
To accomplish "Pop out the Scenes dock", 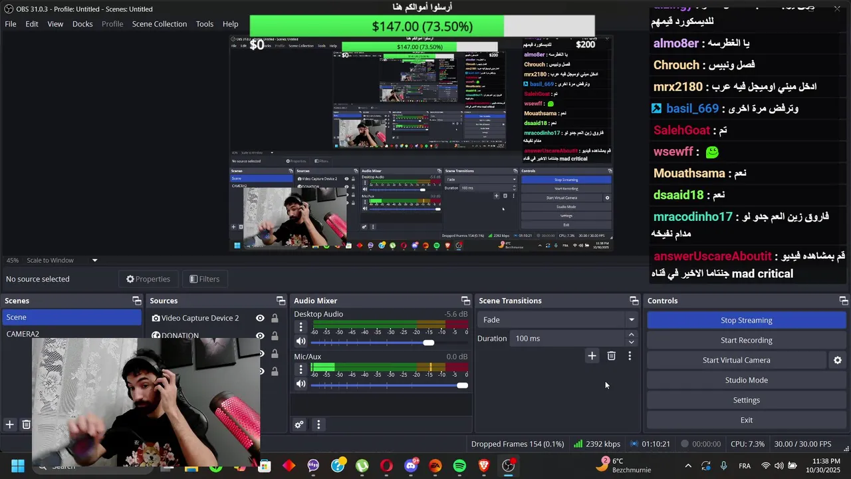I will 136,301.
